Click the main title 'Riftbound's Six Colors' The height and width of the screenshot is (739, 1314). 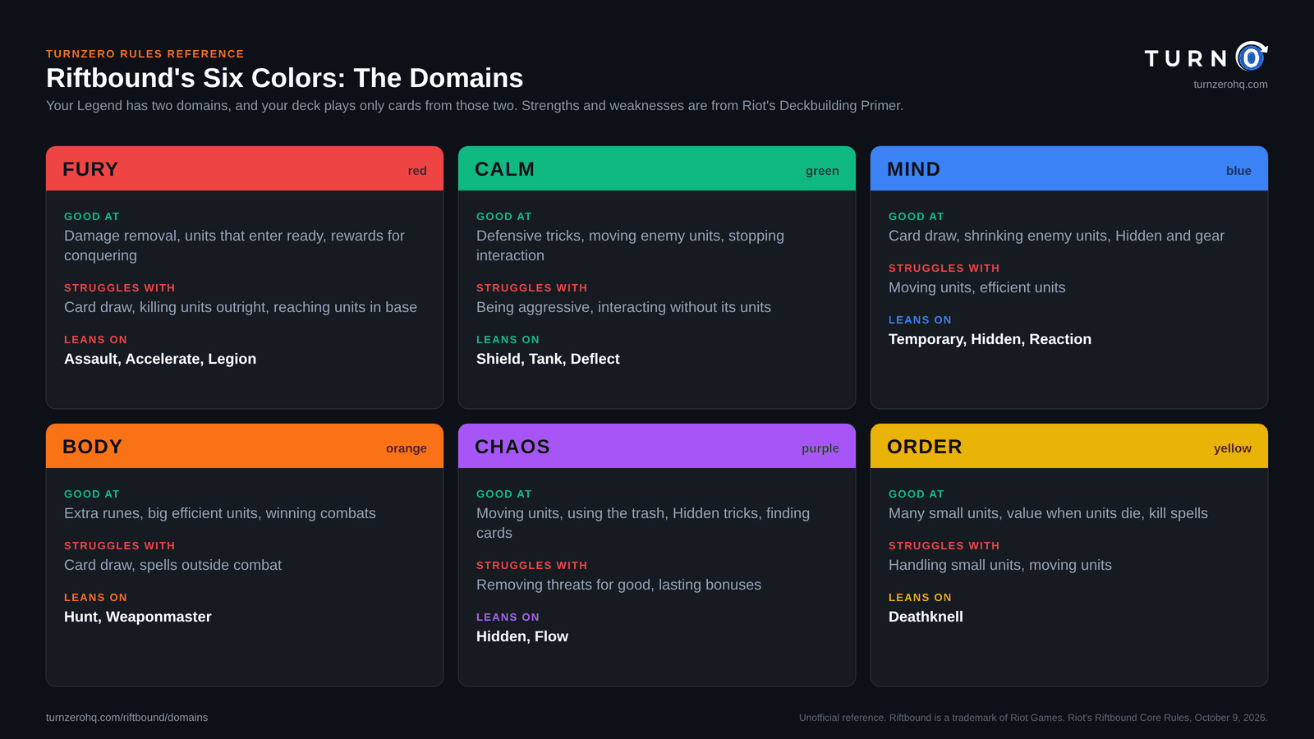[284, 78]
